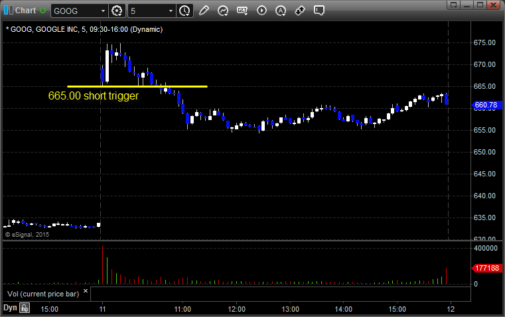Click the double-arrow trade icon

pos(300,11)
